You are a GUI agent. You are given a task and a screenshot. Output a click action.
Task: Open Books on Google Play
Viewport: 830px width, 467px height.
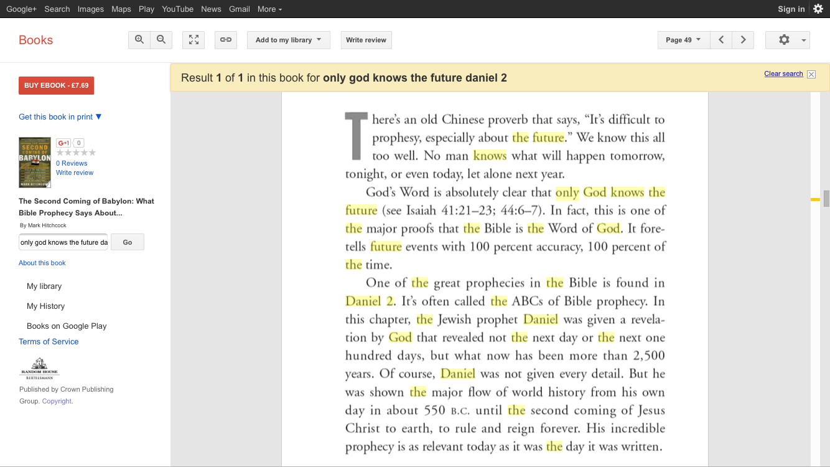point(67,326)
